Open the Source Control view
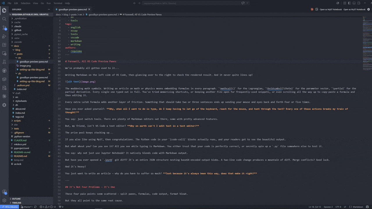The width and height of the screenshot is (372, 209). pos(4,28)
